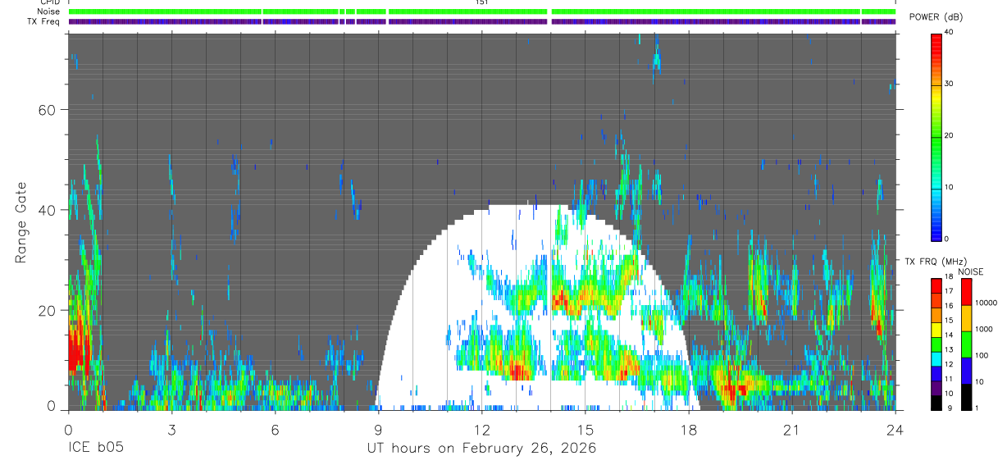Click the '20' label on the POWER scale
1007x465 pixels.
coord(950,135)
